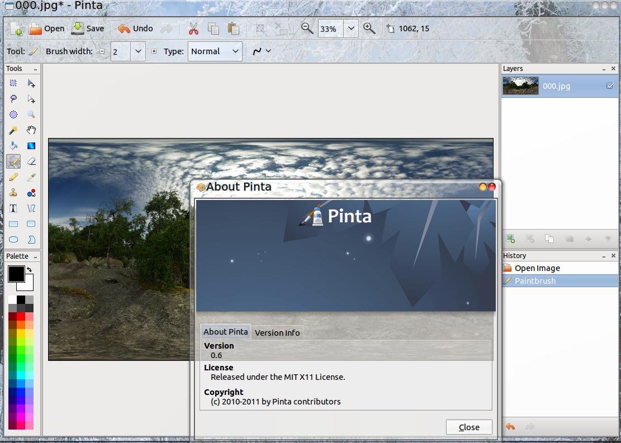The height and width of the screenshot is (443, 621).
Task: Select Paintbrush history entry
Action: coord(560,280)
